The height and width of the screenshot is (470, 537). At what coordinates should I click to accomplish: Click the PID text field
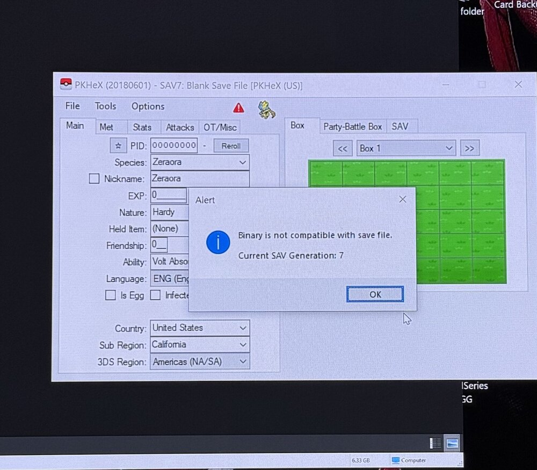173,146
